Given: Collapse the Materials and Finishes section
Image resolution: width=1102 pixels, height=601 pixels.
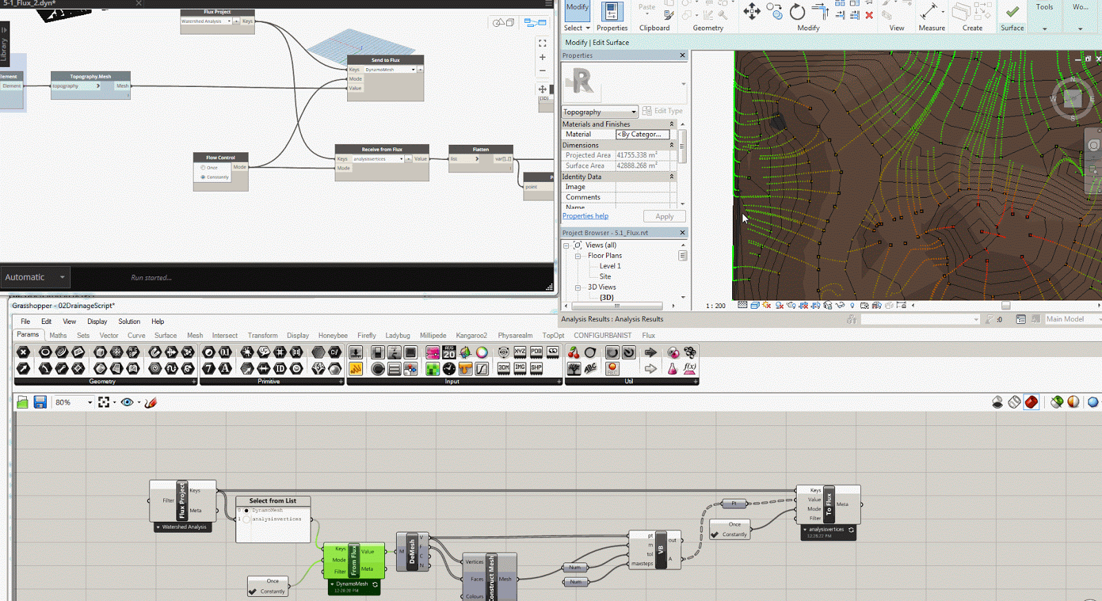Looking at the screenshot, I should pyautogui.click(x=672, y=124).
